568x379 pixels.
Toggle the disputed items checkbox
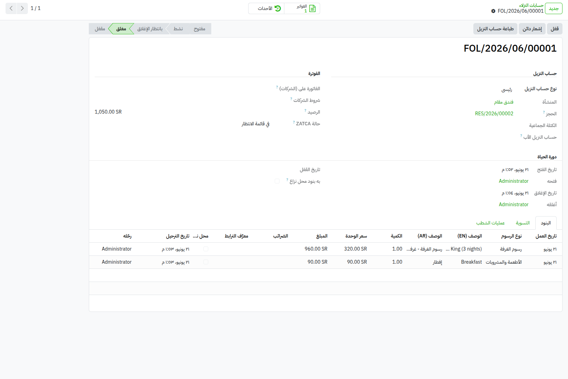pos(277,181)
